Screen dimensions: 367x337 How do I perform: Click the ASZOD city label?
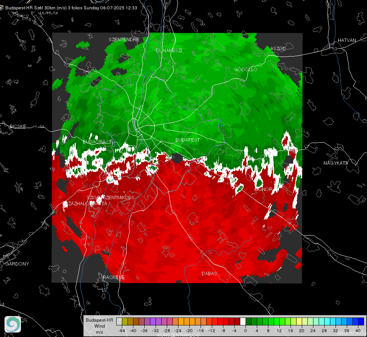[278, 48]
